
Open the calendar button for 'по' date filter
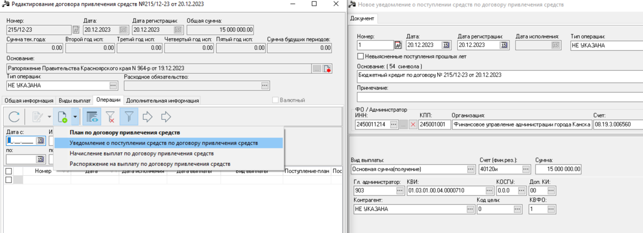coord(40,159)
